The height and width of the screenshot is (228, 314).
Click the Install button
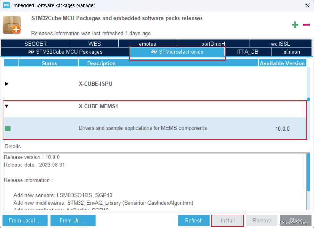[x=228, y=220]
